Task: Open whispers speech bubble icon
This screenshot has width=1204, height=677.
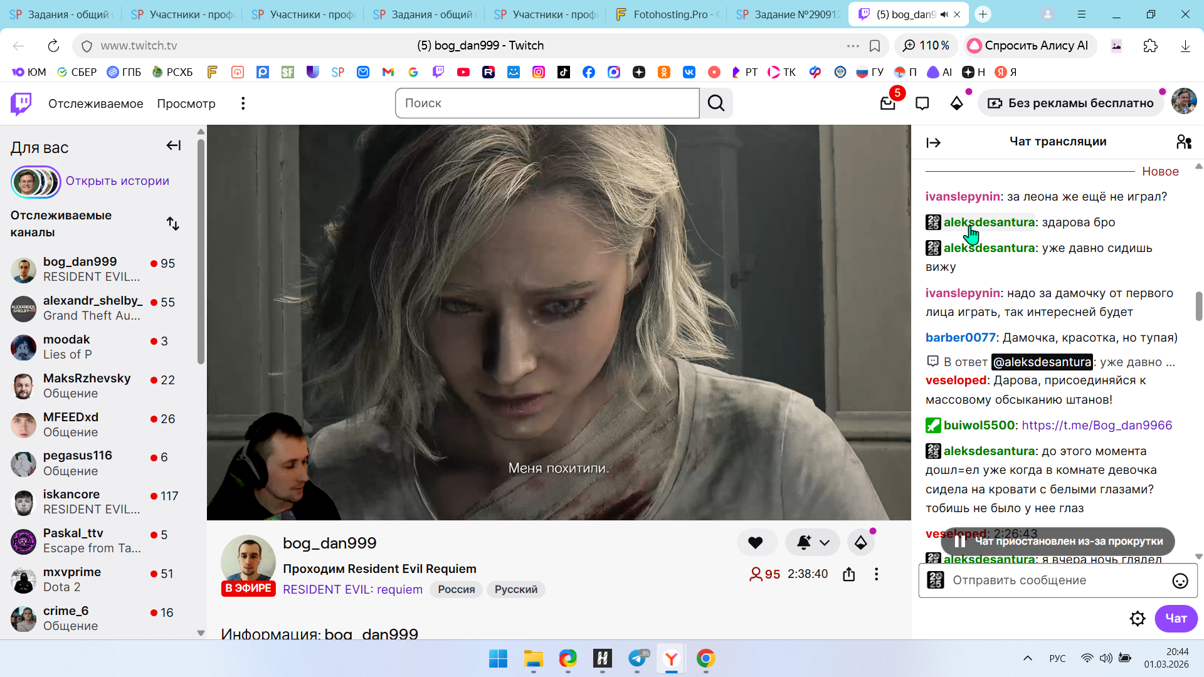Action: click(x=922, y=103)
